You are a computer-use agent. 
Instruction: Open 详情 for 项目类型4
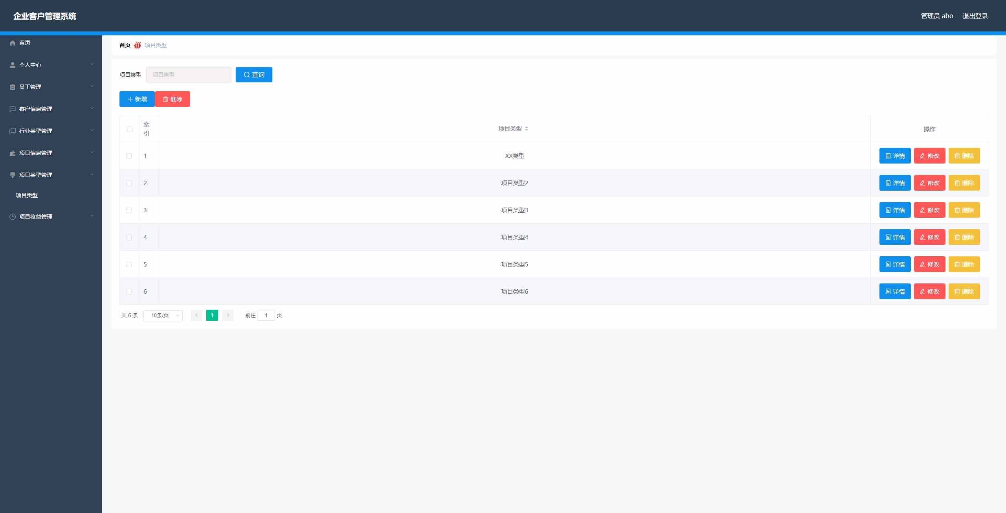coord(895,237)
